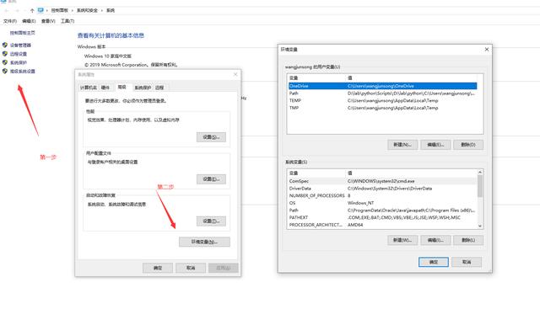540x309 pixels.
Task: Select the Path row in system variables
Action: (x=382, y=210)
